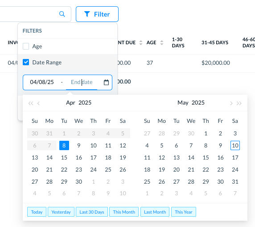Open the Filter button

click(97, 14)
